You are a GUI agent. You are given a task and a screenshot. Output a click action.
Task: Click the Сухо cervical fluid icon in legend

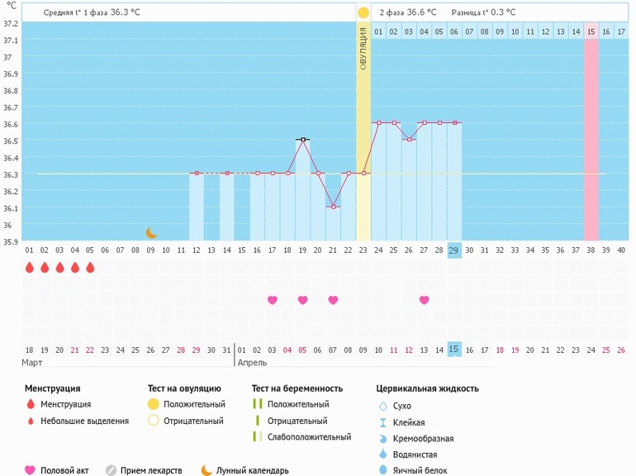pos(382,406)
